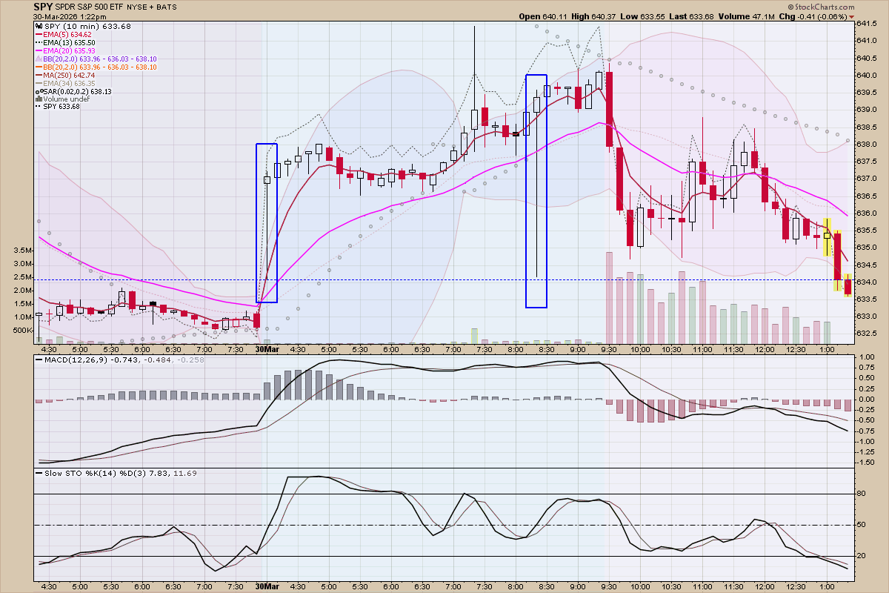Click the 640.0 price axis label
This screenshot has height=593, width=889.
[867, 75]
